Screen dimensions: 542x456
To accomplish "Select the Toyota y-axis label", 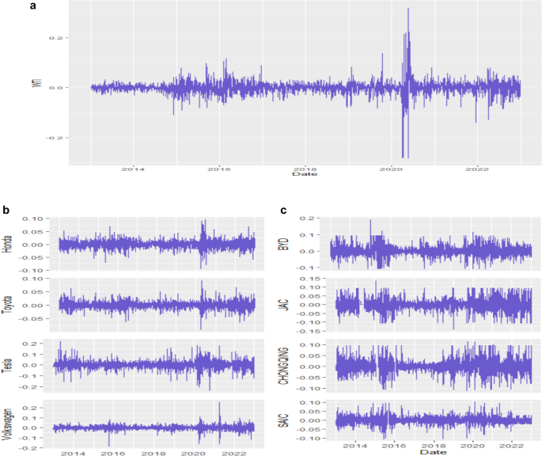I will pos(7,305).
